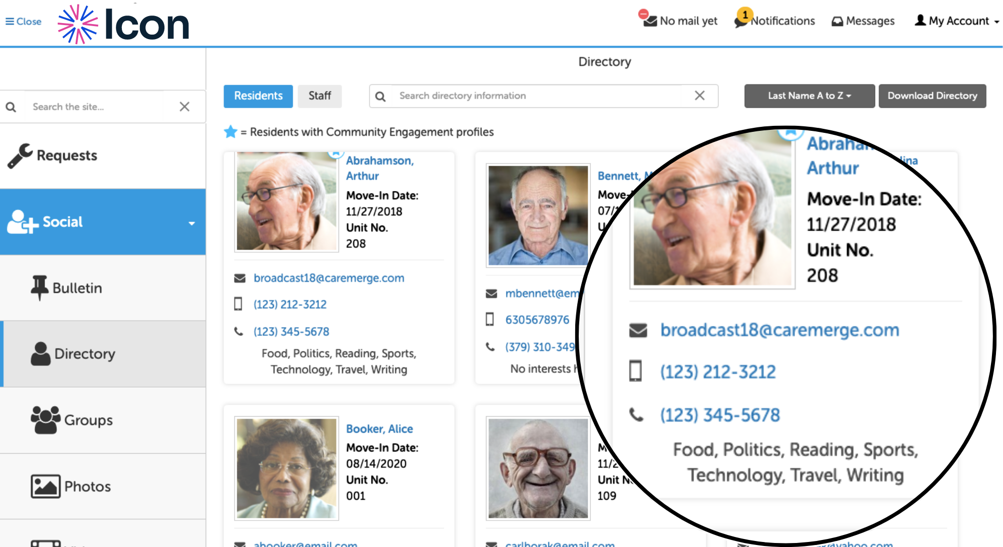Click the Download Directory button

[x=932, y=95]
